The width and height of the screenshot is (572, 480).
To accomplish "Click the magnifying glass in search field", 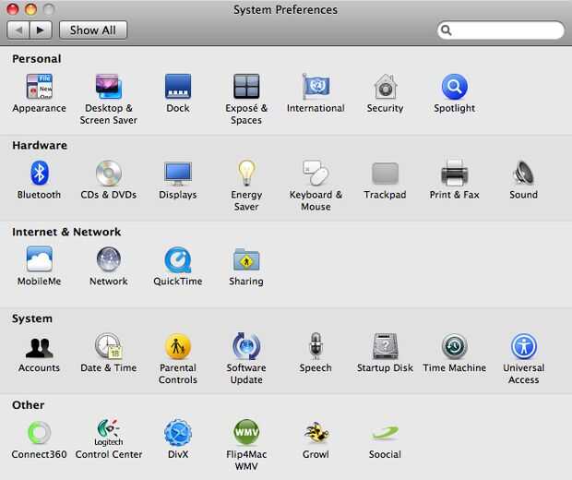I will tap(447, 30).
